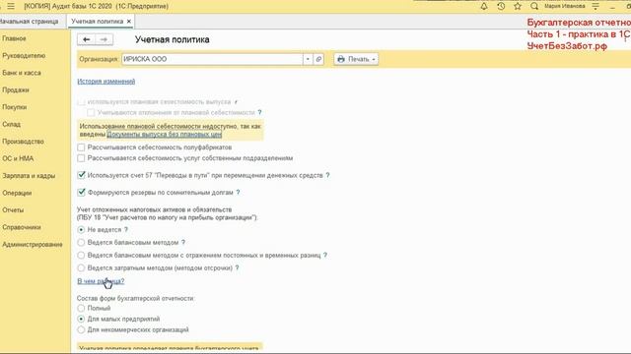
Task: Click the Организация input field
Action: pos(212,59)
